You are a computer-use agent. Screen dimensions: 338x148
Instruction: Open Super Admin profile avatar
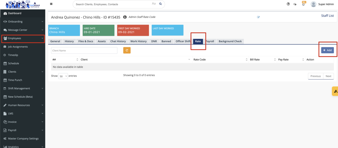(313, 4)
